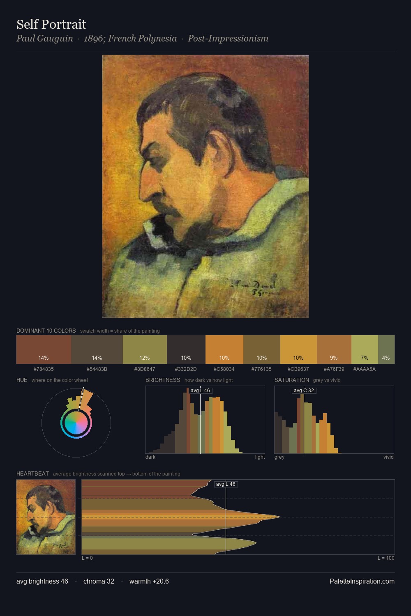This screenshot has height=616, width=411.
Task: Click the avg C 32 label in saturation chart
Action: point(304,391)
